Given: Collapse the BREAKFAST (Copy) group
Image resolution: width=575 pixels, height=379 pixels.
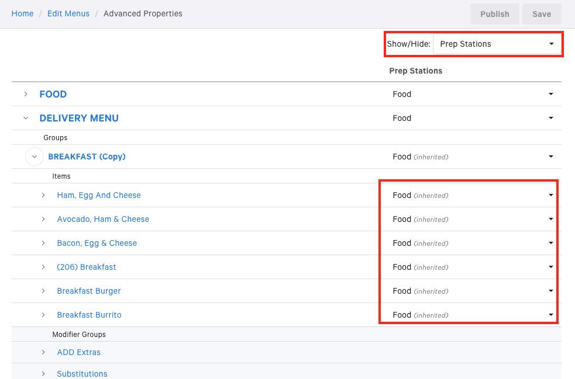Looking at the screenshot, I should pos(34,157).
